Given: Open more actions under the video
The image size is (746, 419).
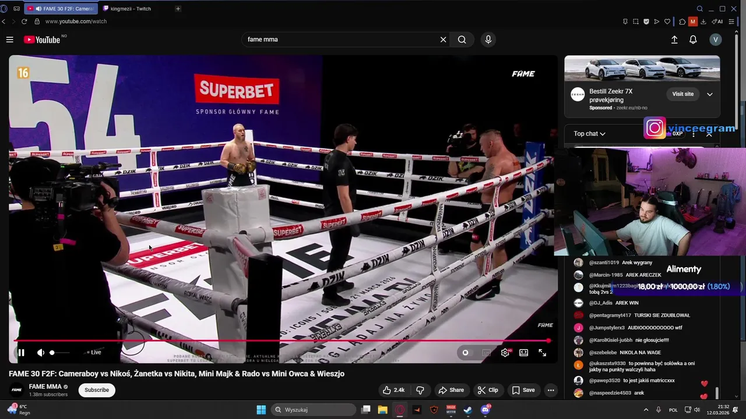Looking at the screenshot, I should (x=551, y=390).
